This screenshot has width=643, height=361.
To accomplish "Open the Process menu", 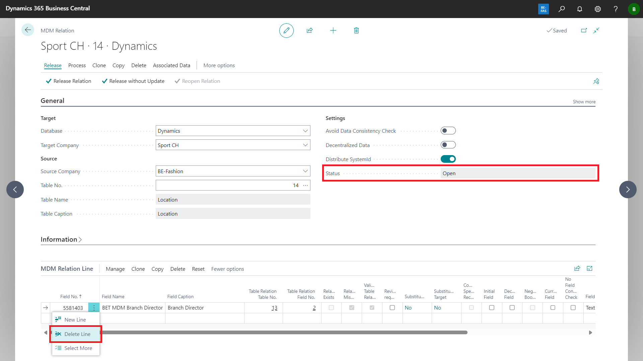I will pyautogui.click(x=77, y=65).
